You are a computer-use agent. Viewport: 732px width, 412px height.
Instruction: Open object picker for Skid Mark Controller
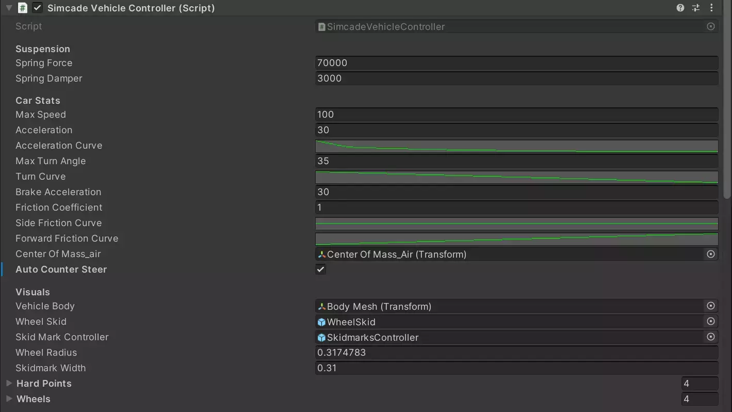[710, 337]
